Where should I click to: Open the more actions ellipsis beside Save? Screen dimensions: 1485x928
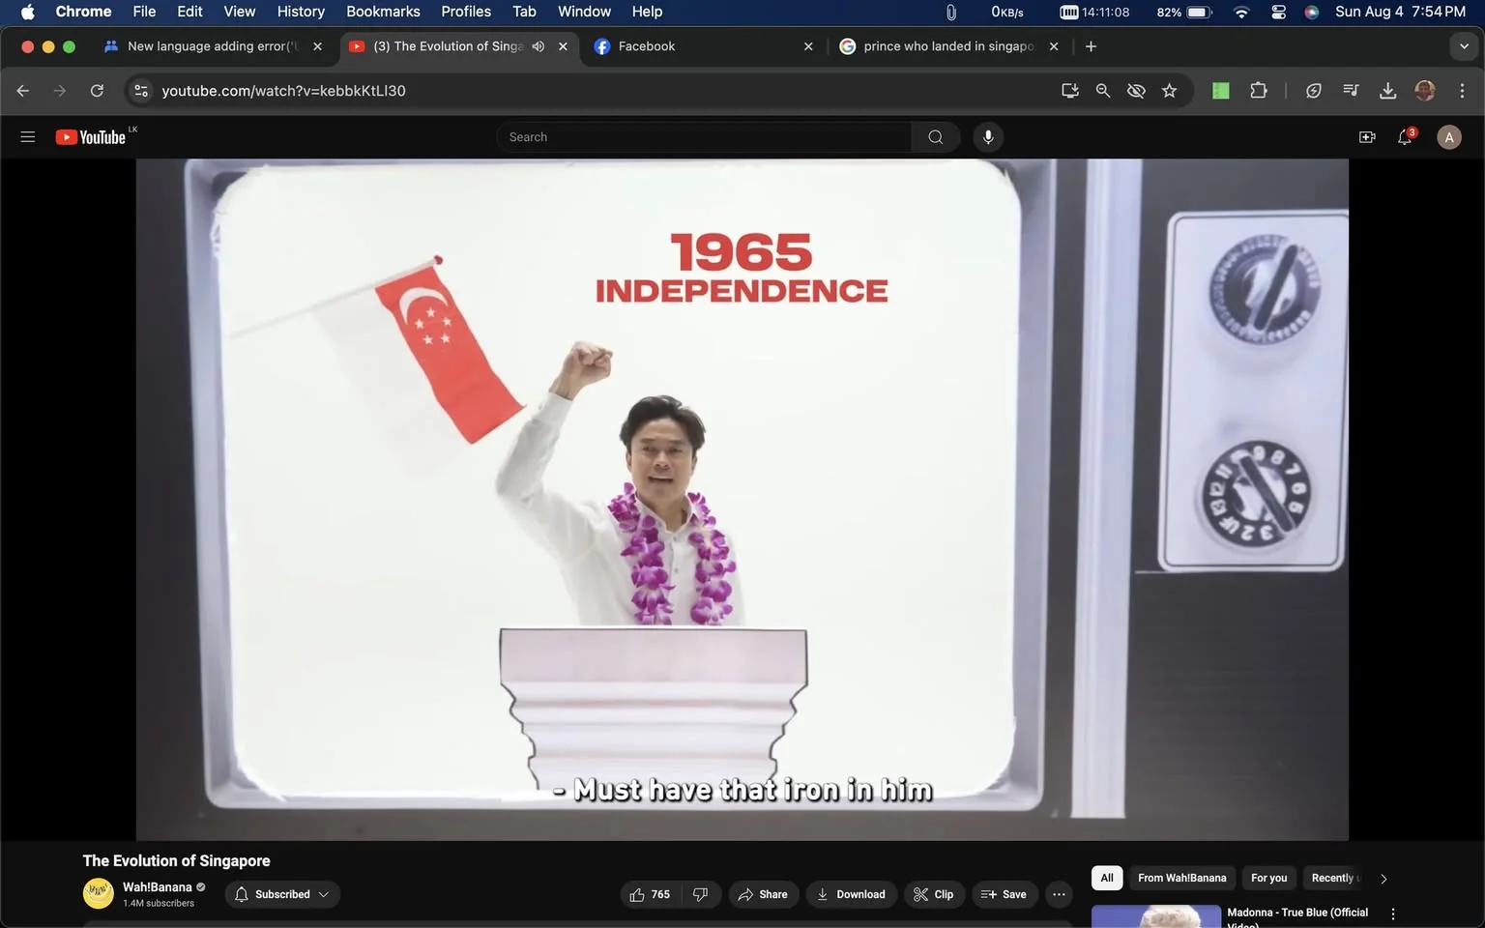point(1059,894)
